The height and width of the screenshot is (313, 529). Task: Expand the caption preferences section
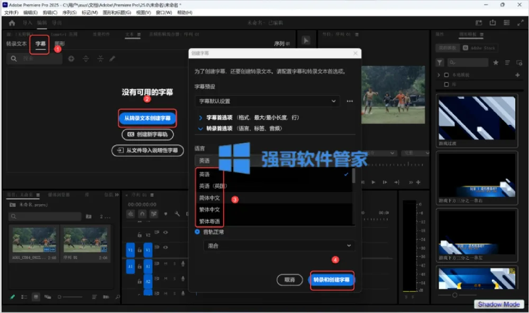(x=200, y=118)
